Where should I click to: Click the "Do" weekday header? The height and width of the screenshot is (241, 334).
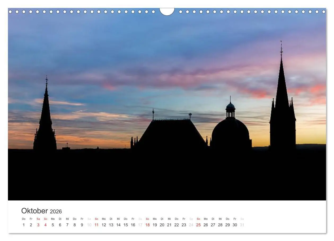pyautogui.click(x=24, y=219)
